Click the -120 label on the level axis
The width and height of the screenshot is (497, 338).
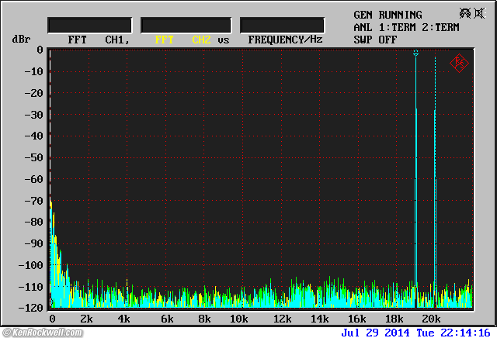pyautogui.click(x=30, y=308)
